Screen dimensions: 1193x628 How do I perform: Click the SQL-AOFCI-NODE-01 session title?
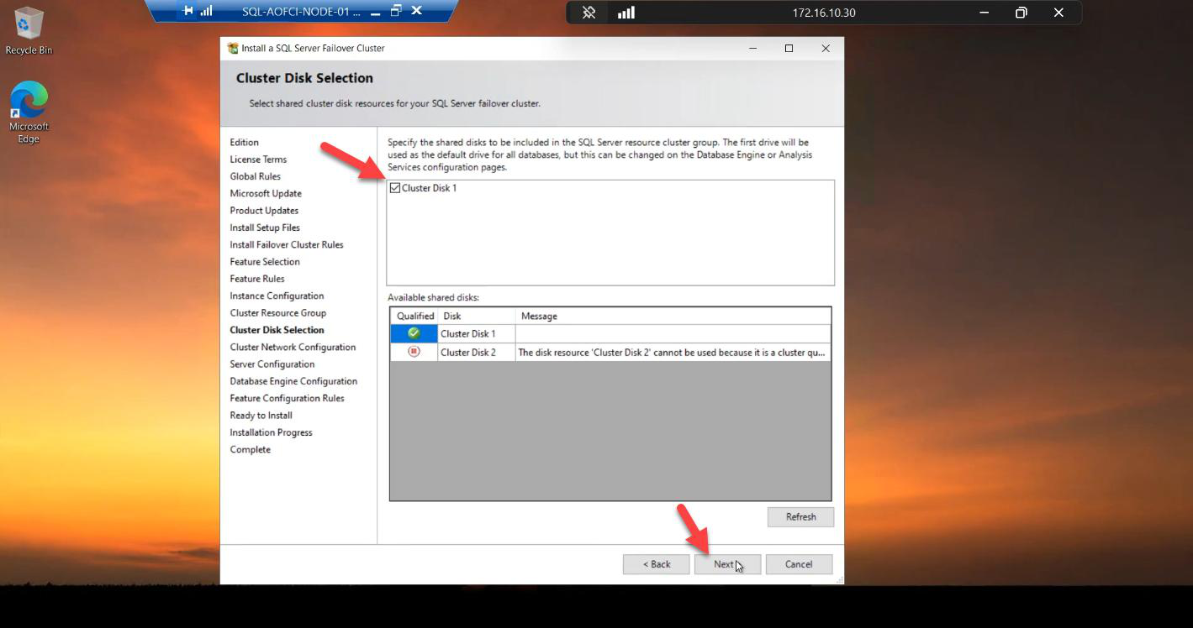[301, 12]
